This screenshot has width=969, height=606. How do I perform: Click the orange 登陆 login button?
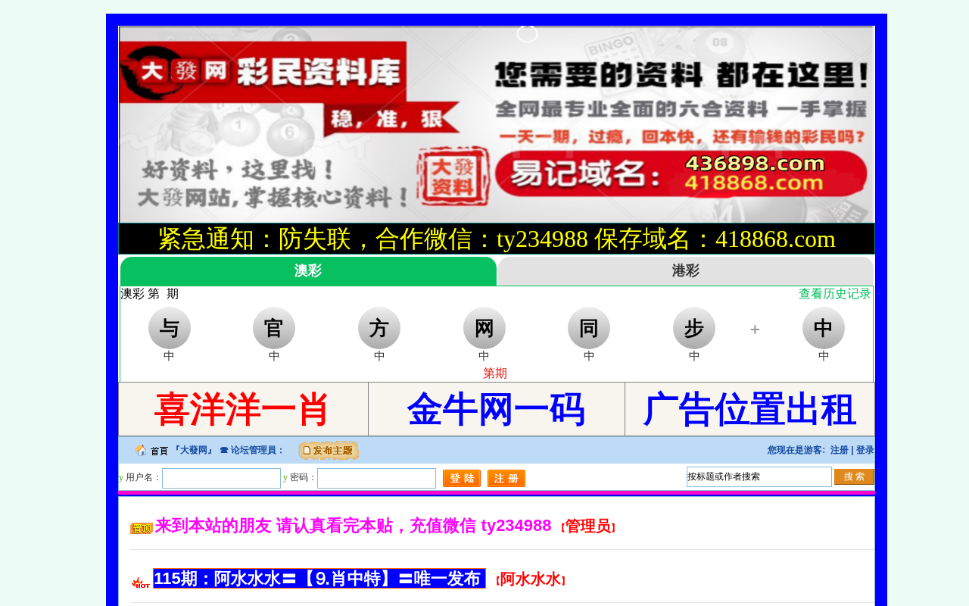pos(462,479)
